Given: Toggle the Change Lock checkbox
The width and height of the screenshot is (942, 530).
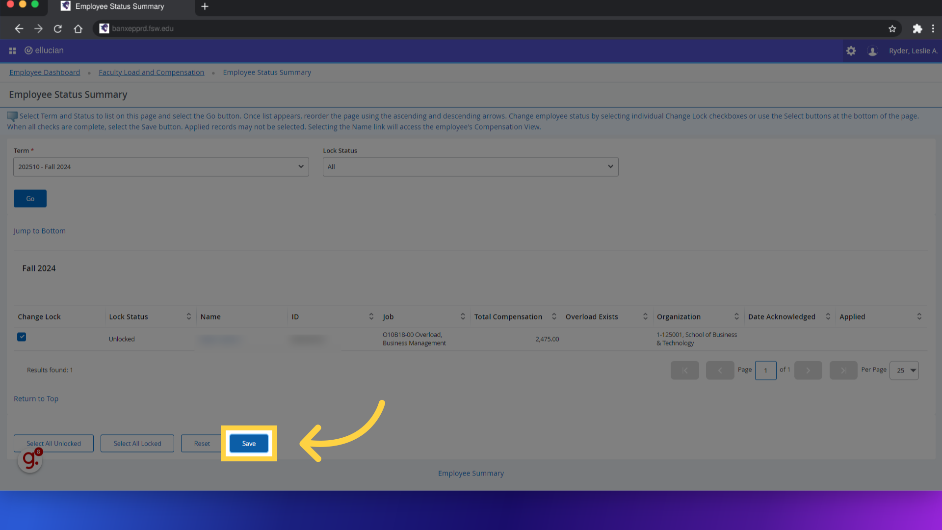Looking at the screenshot, I should pyautogui.click(x=22, y=337).
